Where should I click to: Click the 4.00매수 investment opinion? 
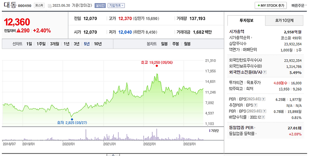[280, 83]
